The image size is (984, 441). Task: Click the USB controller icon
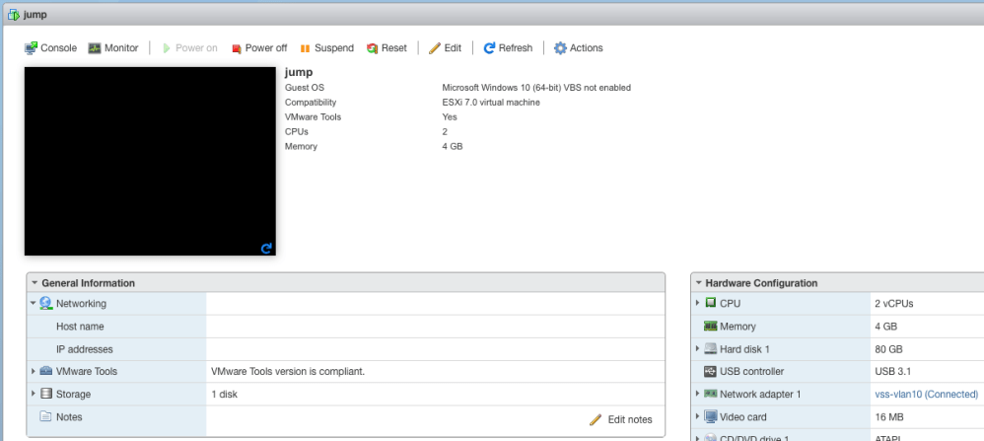710,371
